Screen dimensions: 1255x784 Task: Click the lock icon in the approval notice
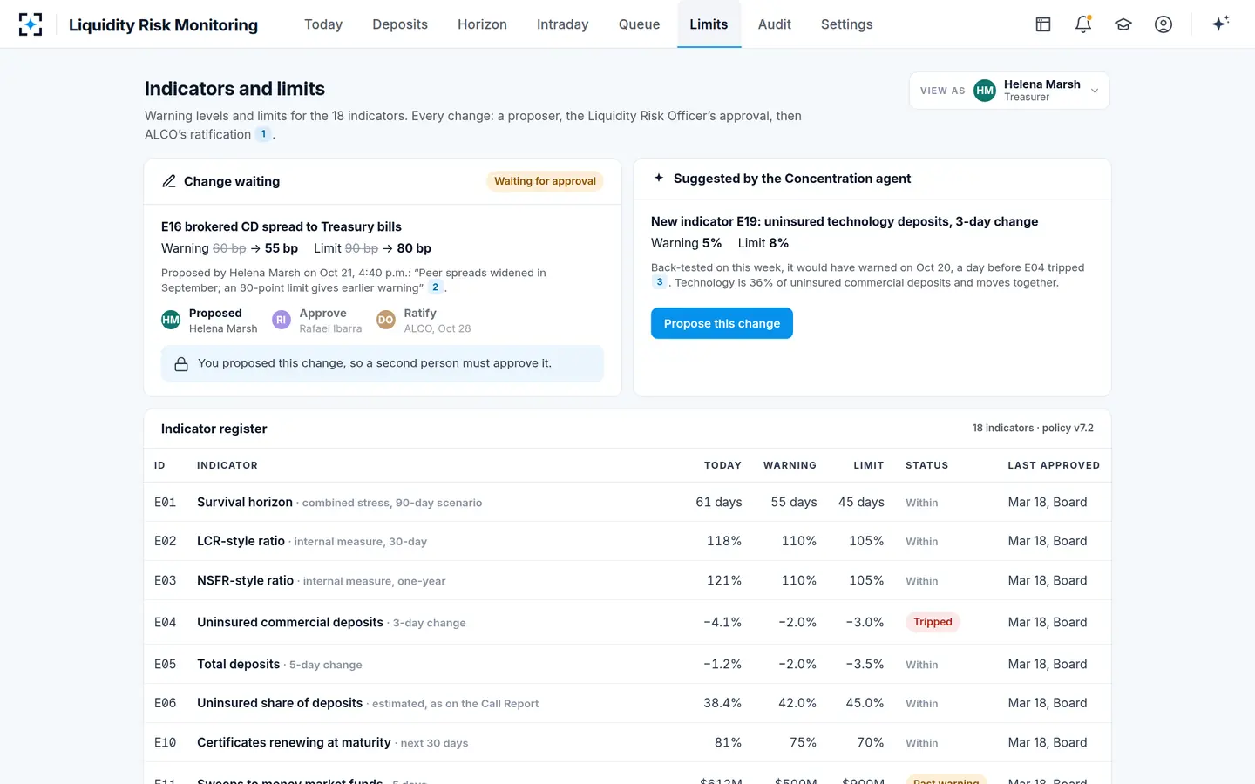coord(181,364)
